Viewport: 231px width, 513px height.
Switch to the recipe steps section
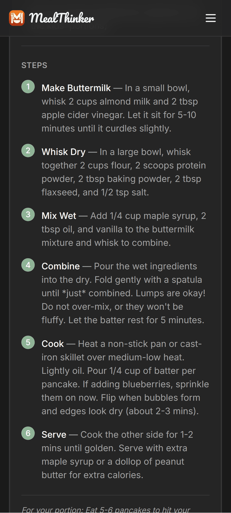(x=34, y=65)
